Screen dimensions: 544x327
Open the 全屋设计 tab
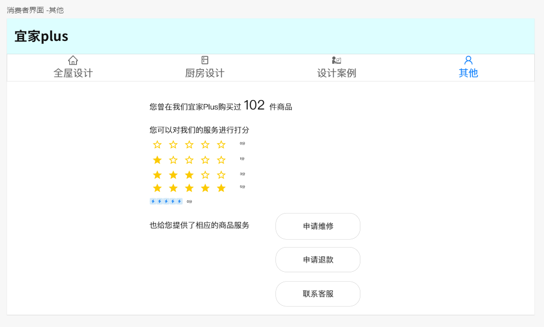click(x=73, y=67)
